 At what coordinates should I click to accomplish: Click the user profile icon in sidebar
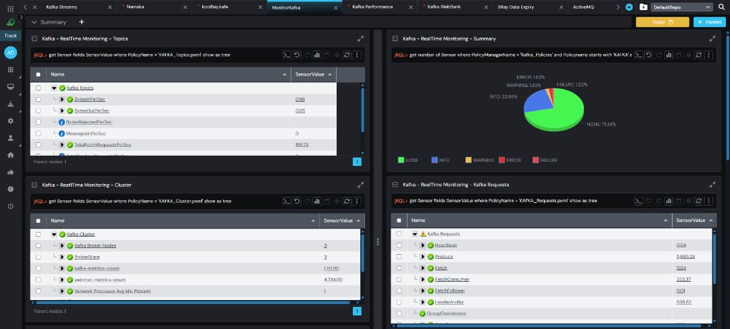10,138
